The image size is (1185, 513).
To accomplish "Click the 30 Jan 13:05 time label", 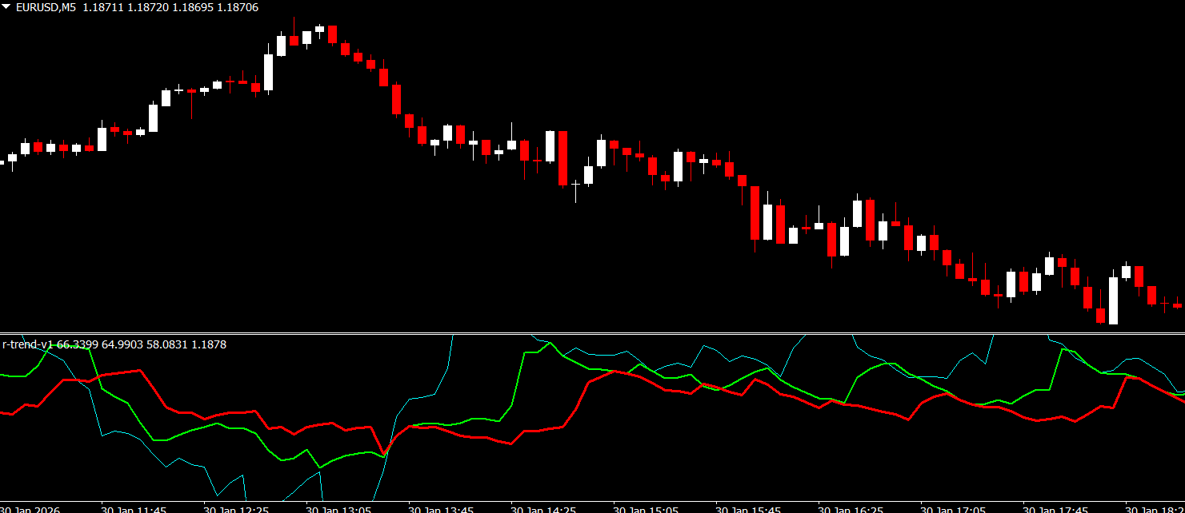I will [x=338, y=508].
